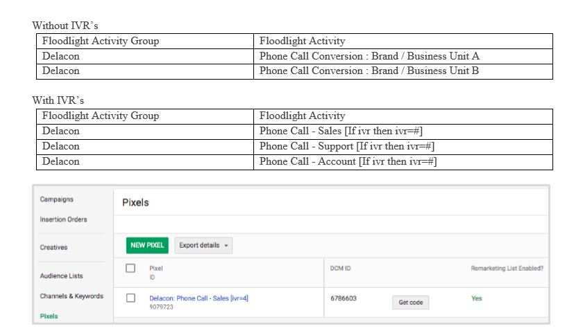Click the With IVR's heading
Image resolution: width=583 pixels, height=335 pixels.
58,100
